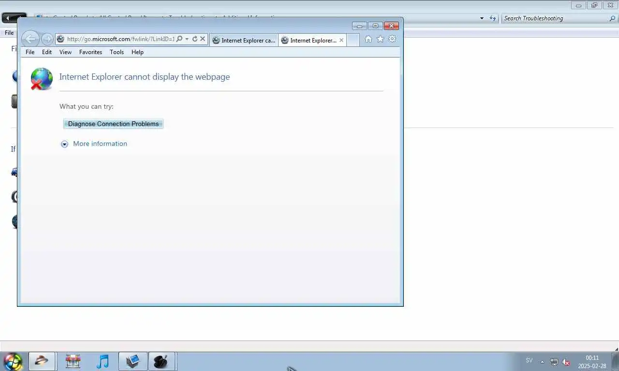Open Favorites star icon
This screenshot has height=371, width=619.
pyautogui.click(x=380, y=39)
